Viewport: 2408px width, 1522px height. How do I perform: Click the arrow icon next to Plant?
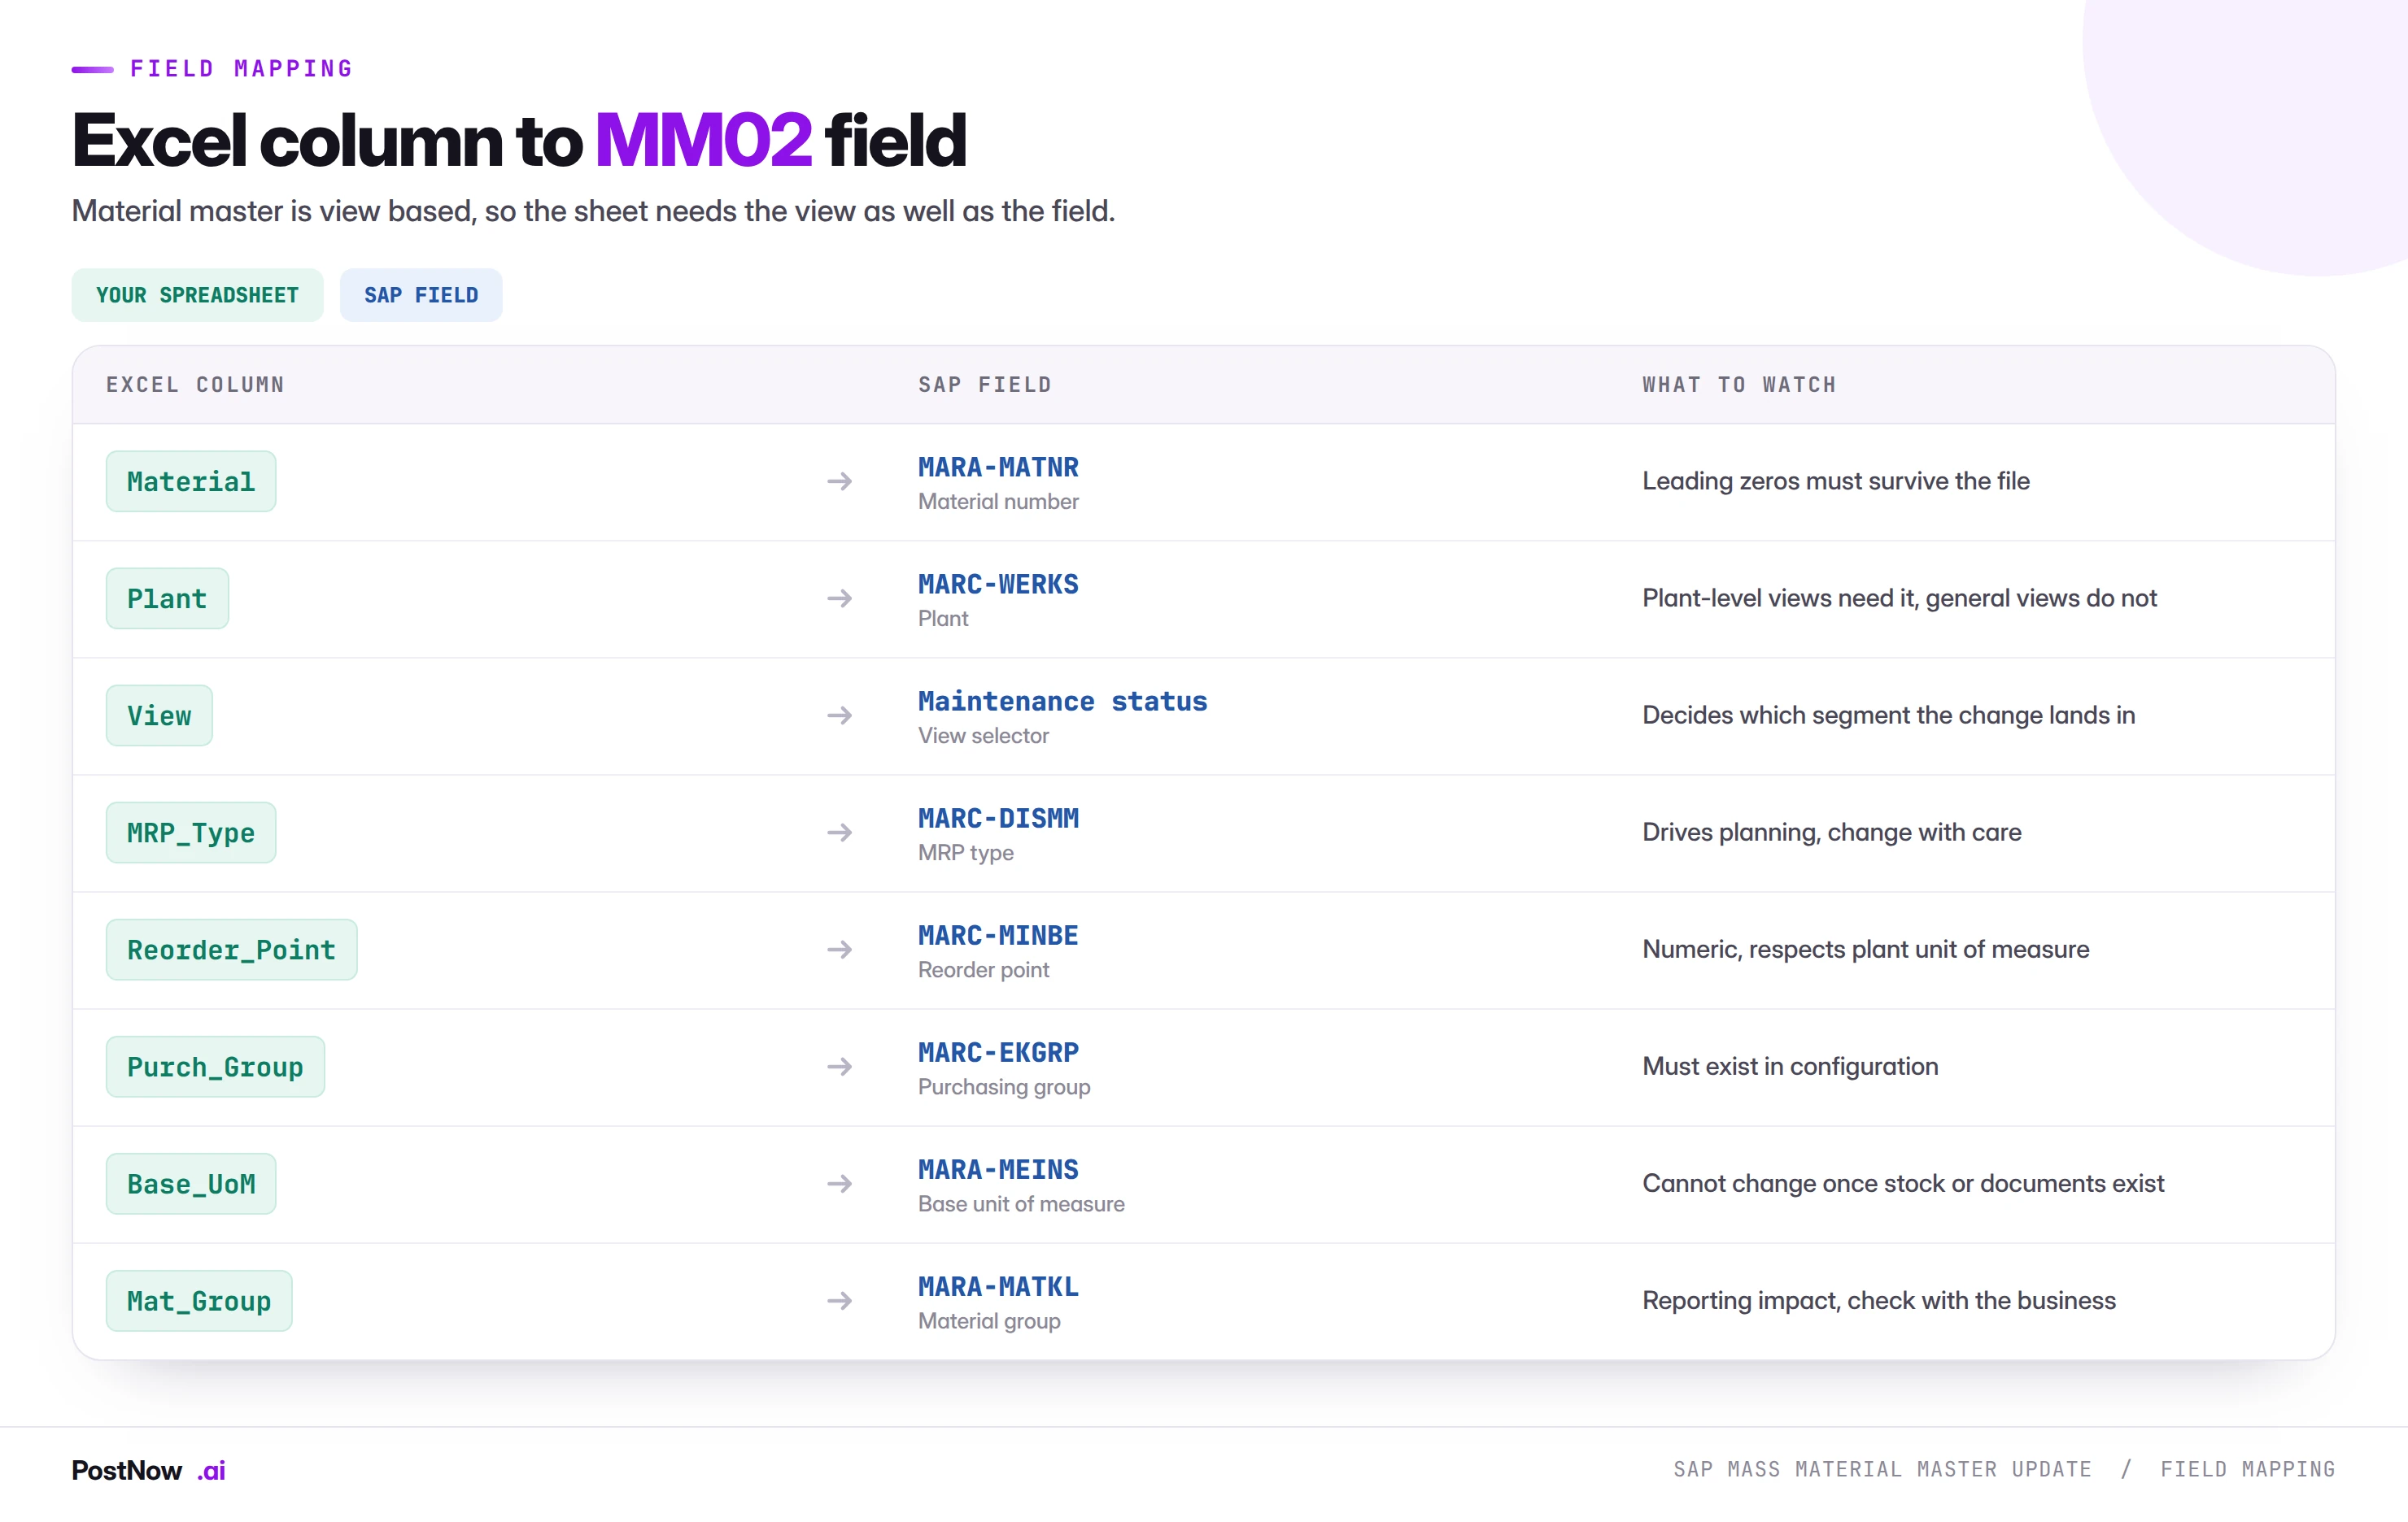839,598
